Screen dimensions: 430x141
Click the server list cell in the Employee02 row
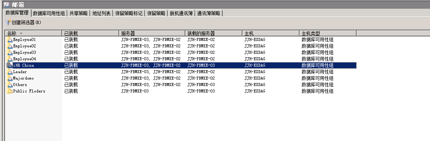coord(151,46)
